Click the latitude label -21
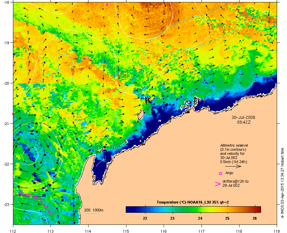Viewport: 287px width, 233px height. (6, 124)
